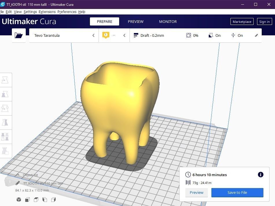This screenshot has width=275, height=206.
Task: Select the Move tool in left toolbar
Action: 5,80
